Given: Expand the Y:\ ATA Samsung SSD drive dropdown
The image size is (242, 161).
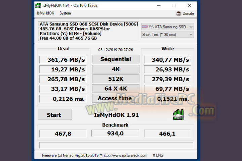Looking at the screenshot, I should (167, 27).
